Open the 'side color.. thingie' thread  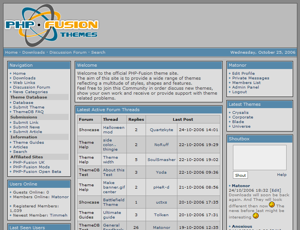click(x=110, y=145)
